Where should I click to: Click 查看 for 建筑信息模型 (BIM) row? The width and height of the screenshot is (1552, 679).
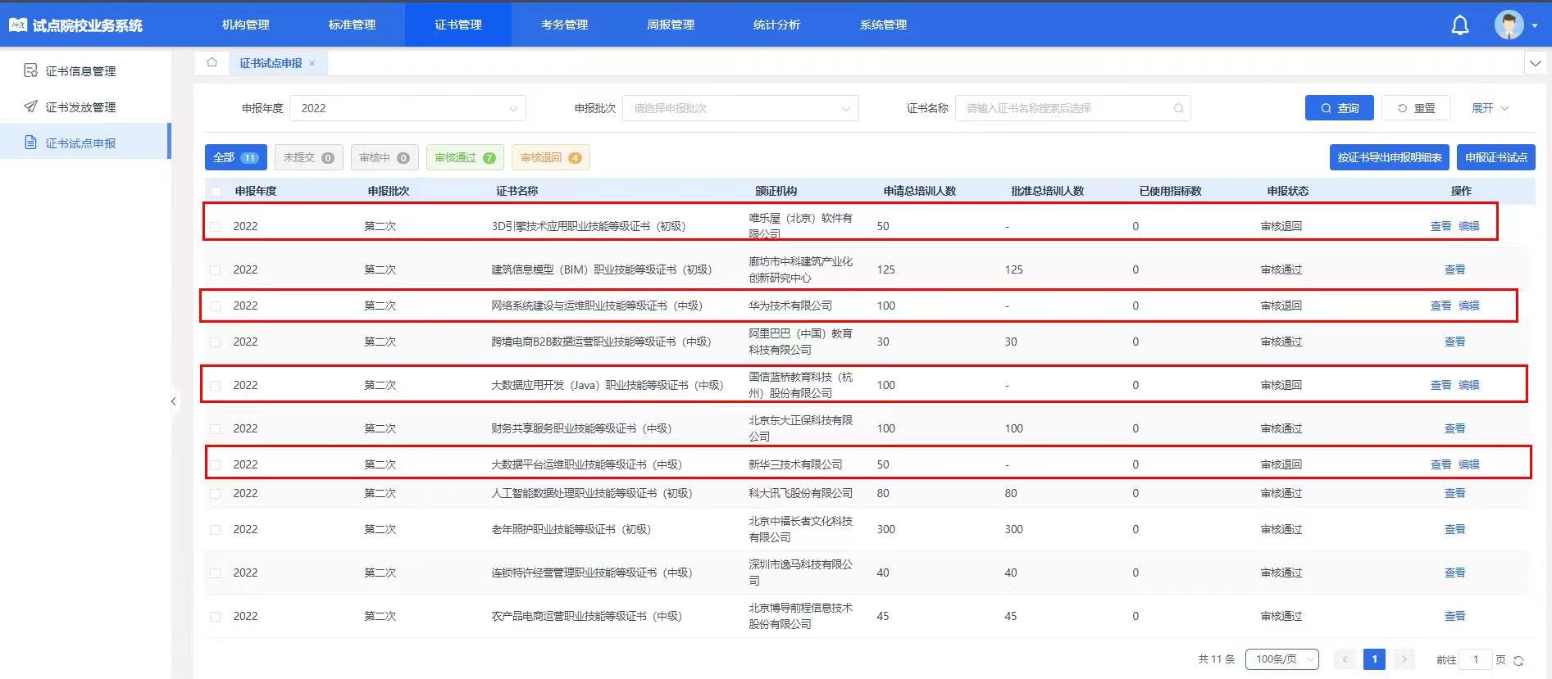point(1454,269)
